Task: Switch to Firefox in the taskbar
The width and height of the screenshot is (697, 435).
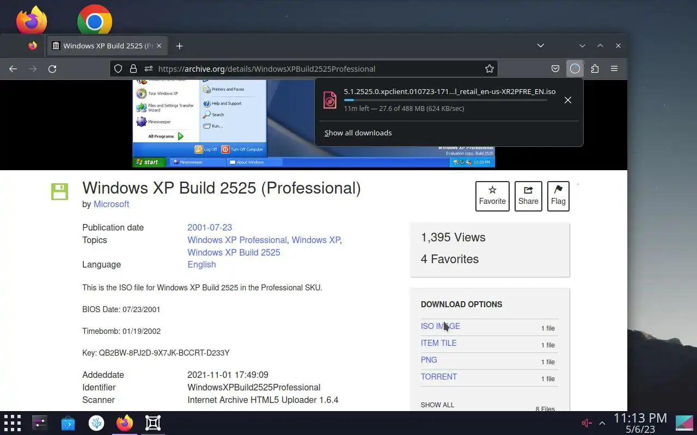Action: [x=125, y=423]
